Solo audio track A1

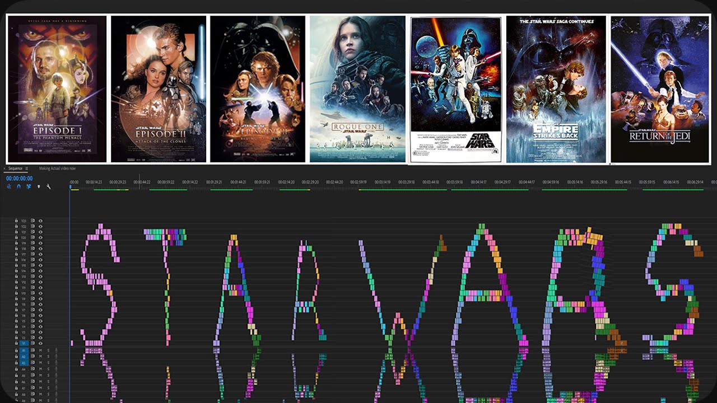(x=48, y=350)
